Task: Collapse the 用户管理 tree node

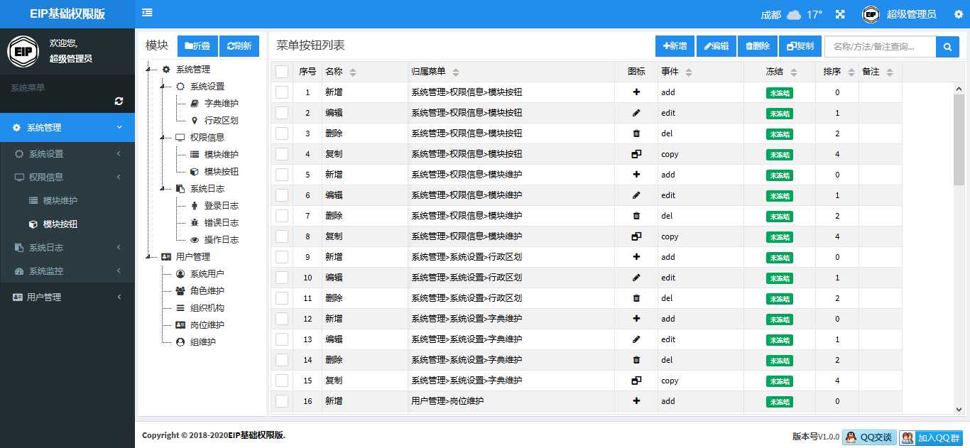Action: point(148,257)
